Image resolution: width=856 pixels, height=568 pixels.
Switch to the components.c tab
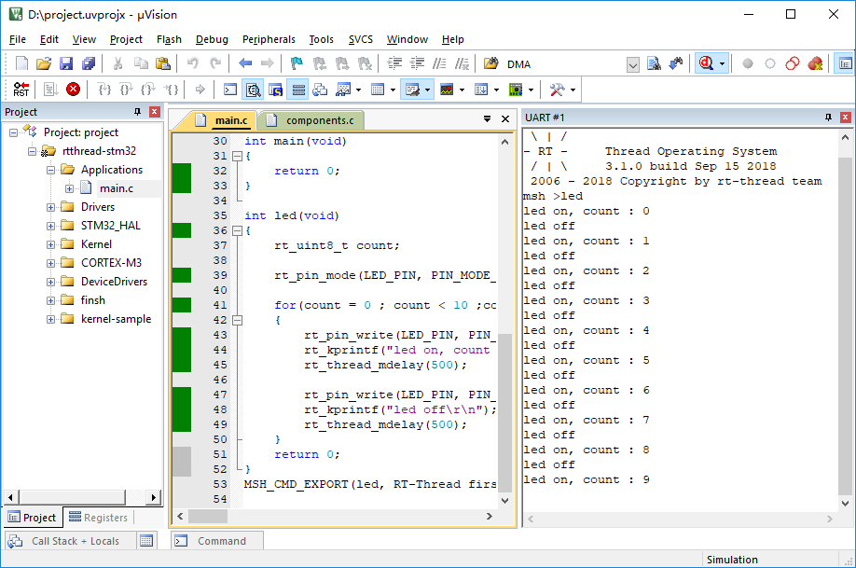[x=319, y=120]
